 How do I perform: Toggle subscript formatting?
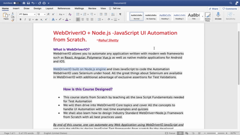(x=41, y=19)
